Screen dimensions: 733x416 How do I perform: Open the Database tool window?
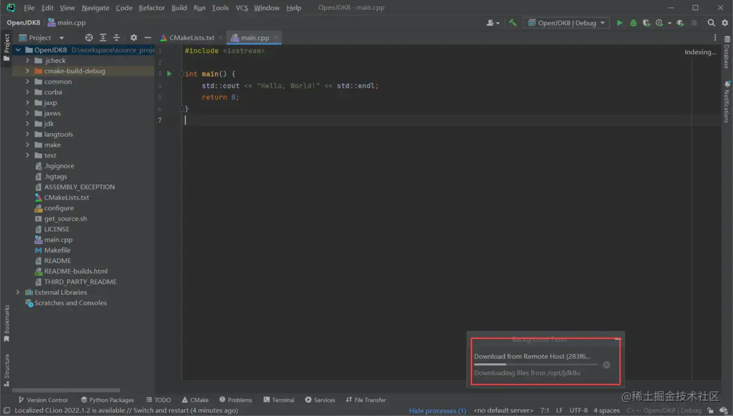click(x=727, y=52)
